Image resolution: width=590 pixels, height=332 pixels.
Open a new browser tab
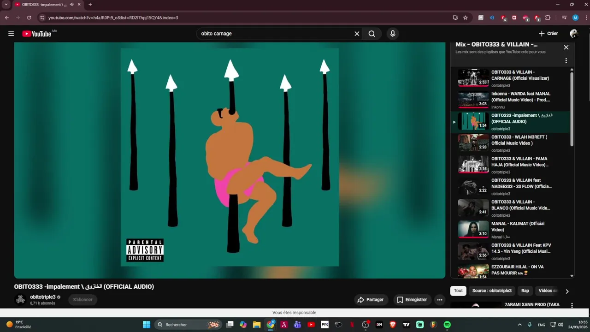(90, 5)
